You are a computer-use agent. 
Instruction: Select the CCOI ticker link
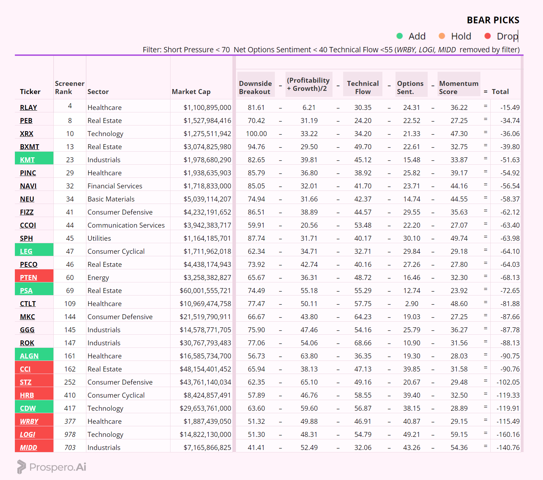click(x=28, y=225)
